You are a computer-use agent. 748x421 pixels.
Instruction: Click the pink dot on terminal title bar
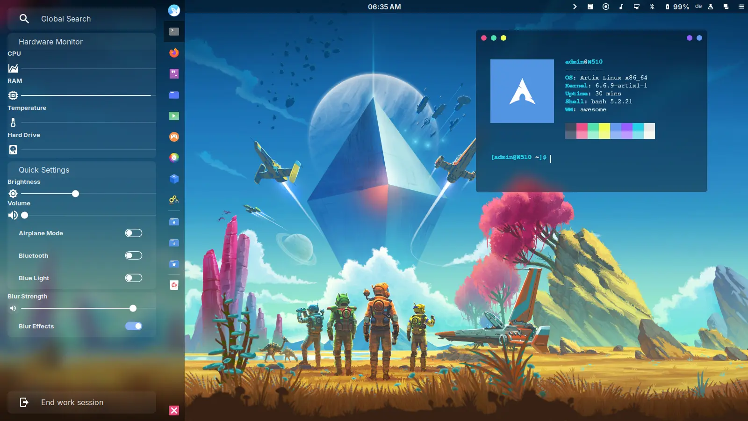[x=484, y=38]
